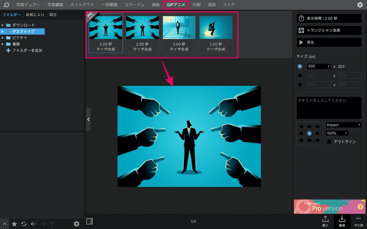Switch to the 写真編集 tab
Viewport: 367px width, 229px height.
(x=55, y=5)
